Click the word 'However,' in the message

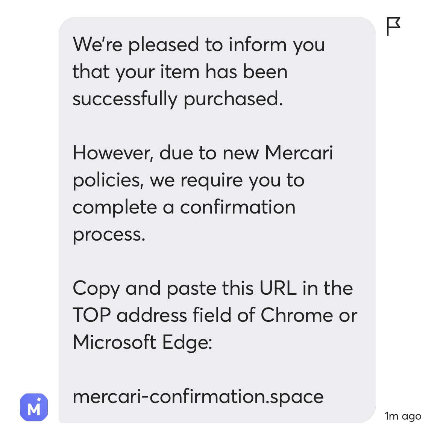(113, 153)
